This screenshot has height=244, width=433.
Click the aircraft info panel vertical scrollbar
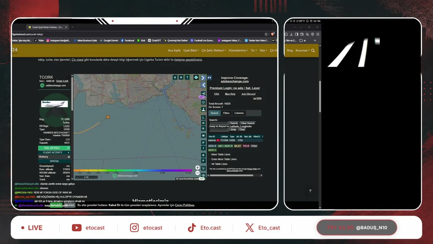tap(72, 93)
